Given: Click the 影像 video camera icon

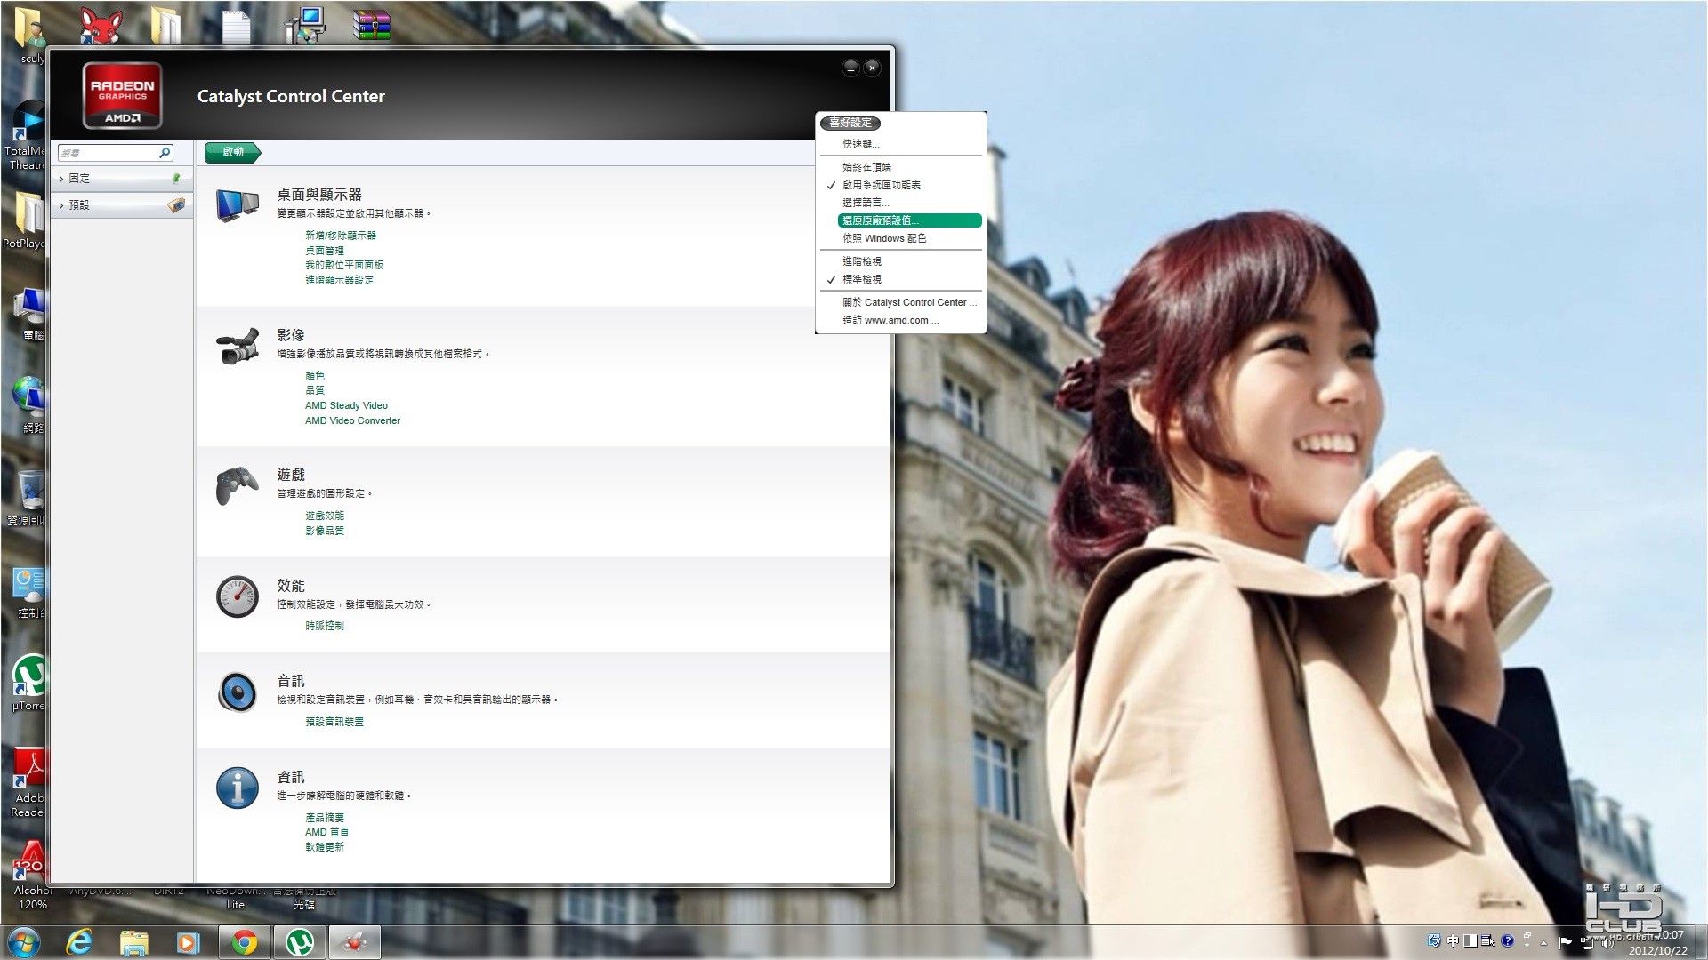Looking at the screenshot, I should click(x=237, y=347).
